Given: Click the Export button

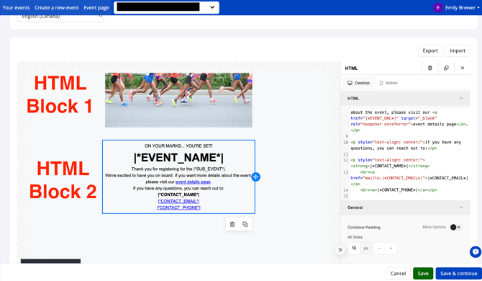Looking at the screenshot, I should click(x=430, y=50).
